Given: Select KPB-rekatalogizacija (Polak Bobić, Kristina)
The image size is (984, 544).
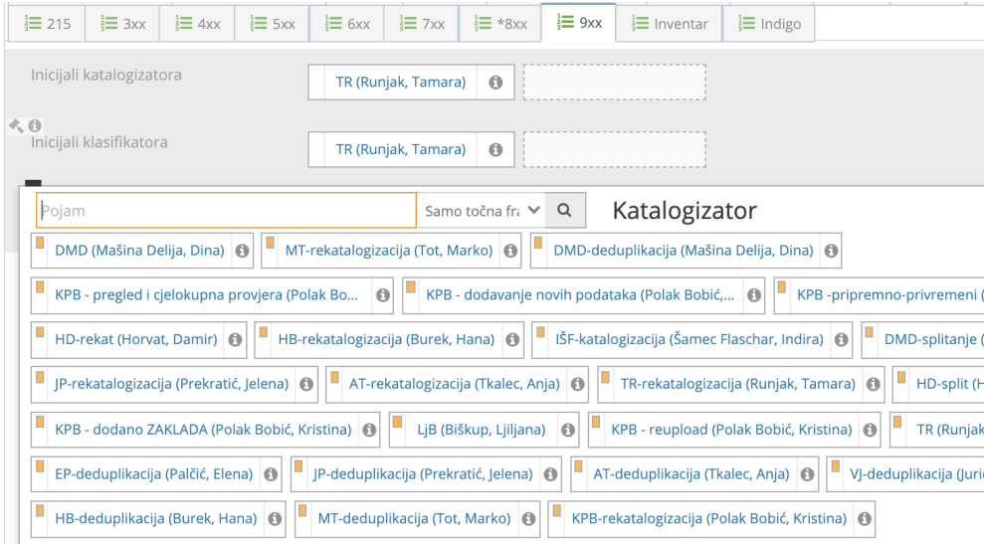Looking at the screenshot, I should 708,519.
